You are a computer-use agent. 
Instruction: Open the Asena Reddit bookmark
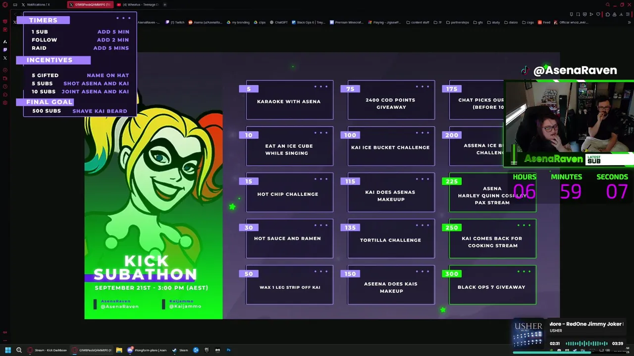pyautogui.click(x=205, y=22)
